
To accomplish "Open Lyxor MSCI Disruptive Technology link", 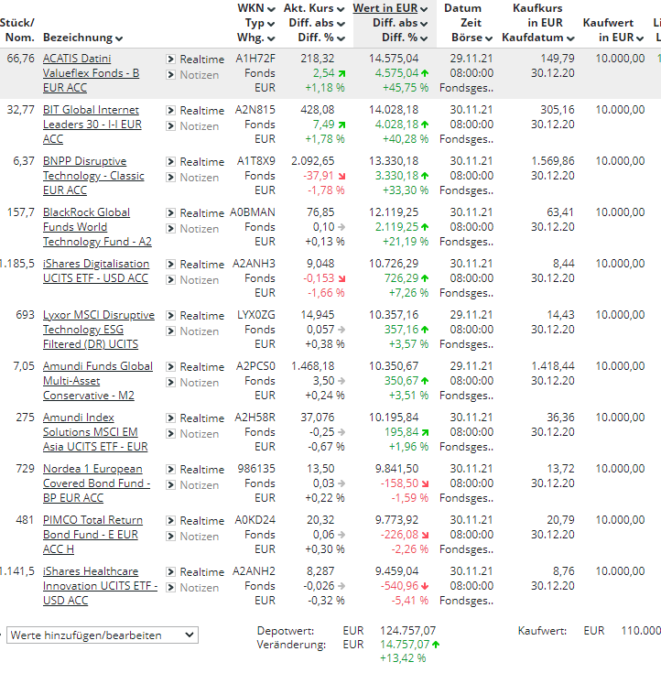I will pyautogui.click(x=99, y=330).
